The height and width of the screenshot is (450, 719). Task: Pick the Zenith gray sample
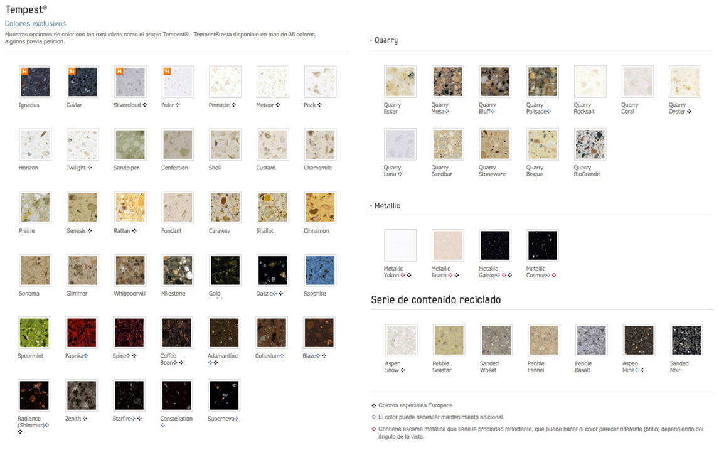pos(82,395)
